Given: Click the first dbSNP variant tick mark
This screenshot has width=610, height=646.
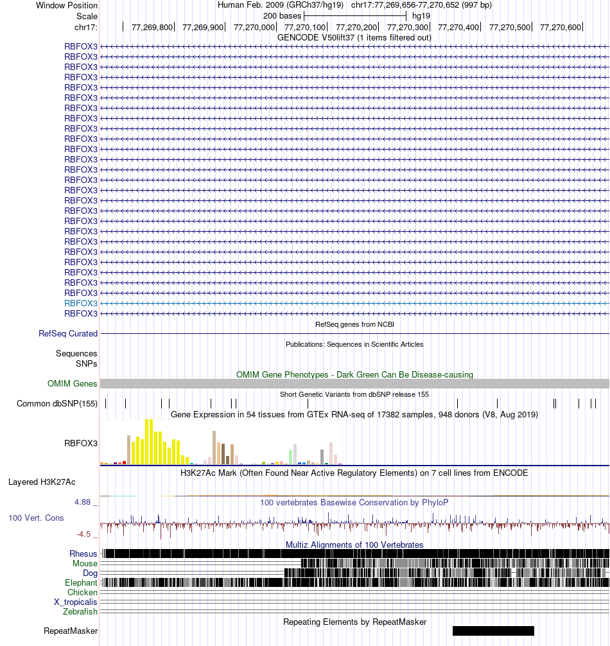Looking at the screenshot, I should tap(106, 404).
